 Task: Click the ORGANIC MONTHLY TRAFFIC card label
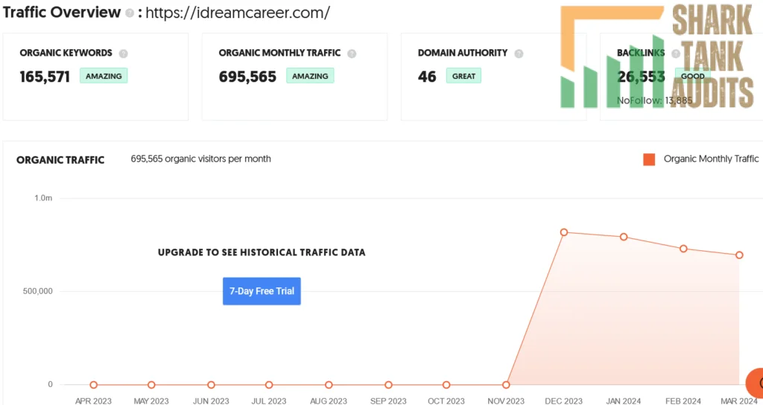pos(280,53)
